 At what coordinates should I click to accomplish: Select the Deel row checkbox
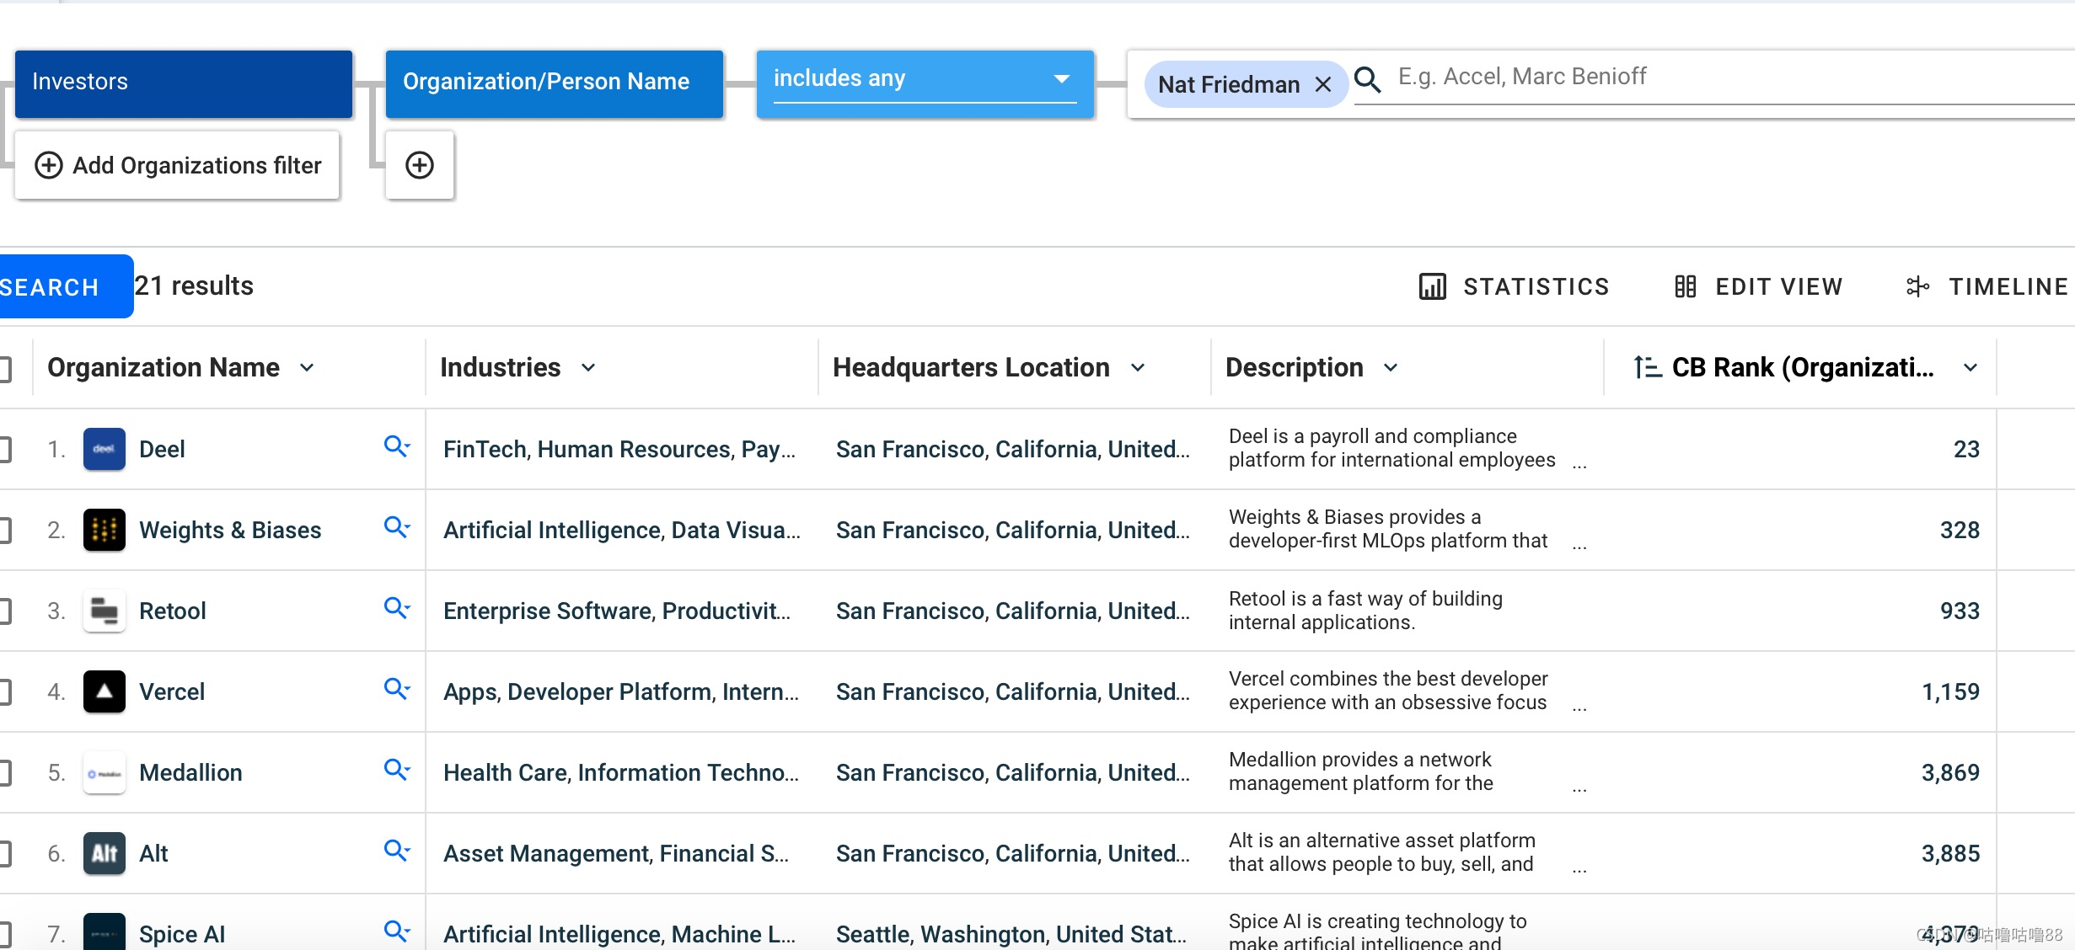[x=4, y=450]
